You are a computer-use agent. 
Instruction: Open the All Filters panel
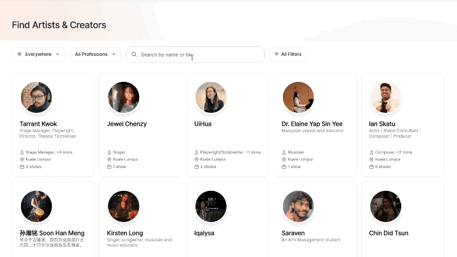(x=288, y=54)
